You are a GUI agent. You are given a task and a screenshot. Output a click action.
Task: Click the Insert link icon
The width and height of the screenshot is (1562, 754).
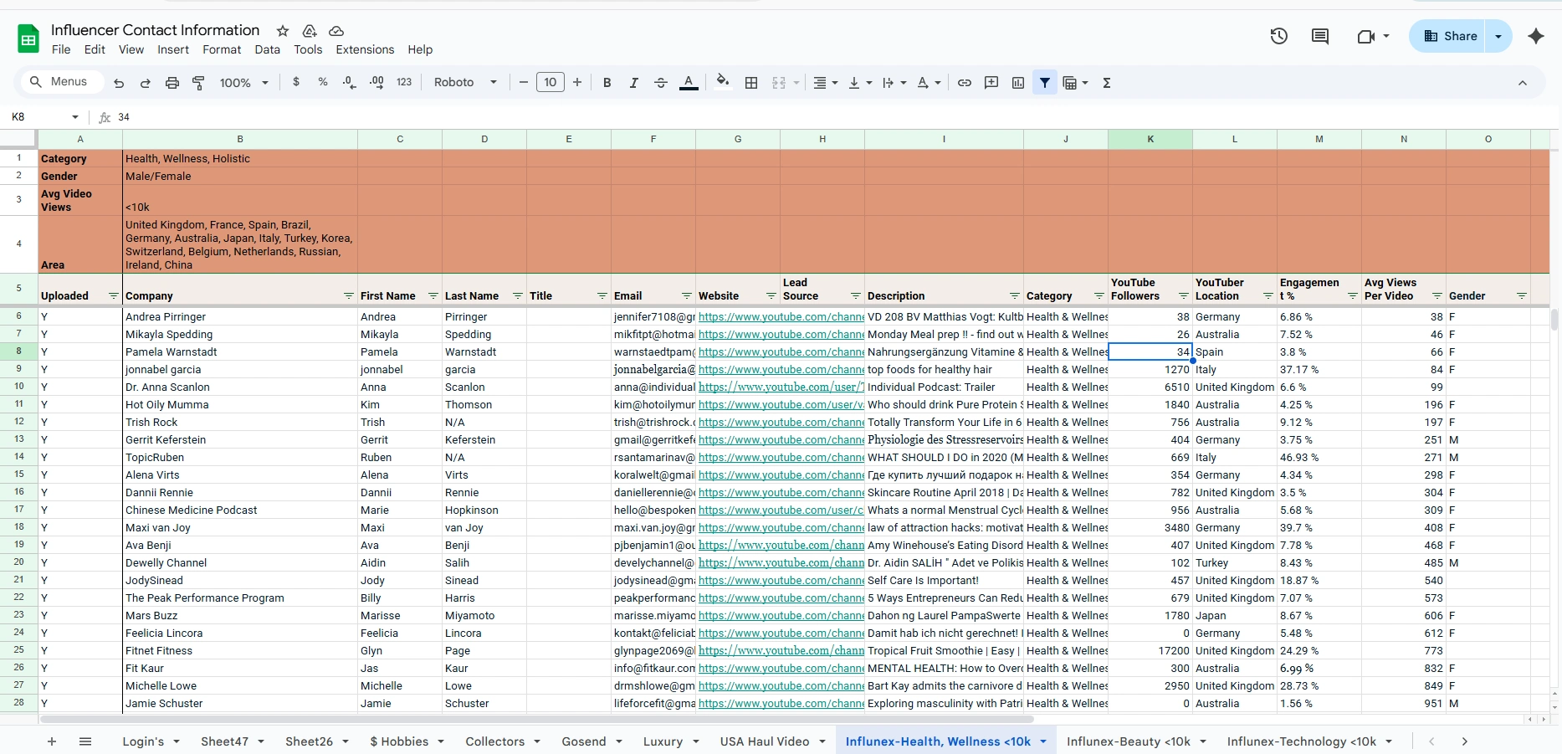[965, 83]
